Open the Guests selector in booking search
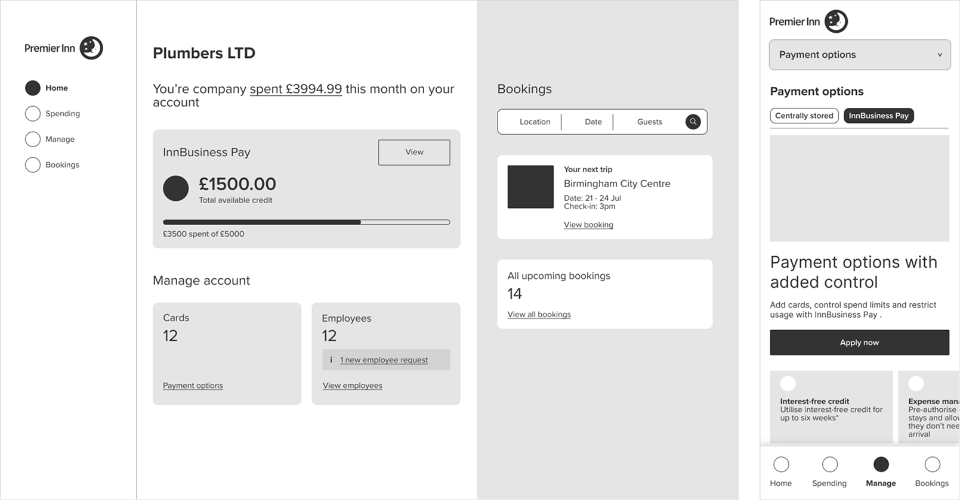The image size is (960, 500). pyautogui.click(x=649, y=122)
